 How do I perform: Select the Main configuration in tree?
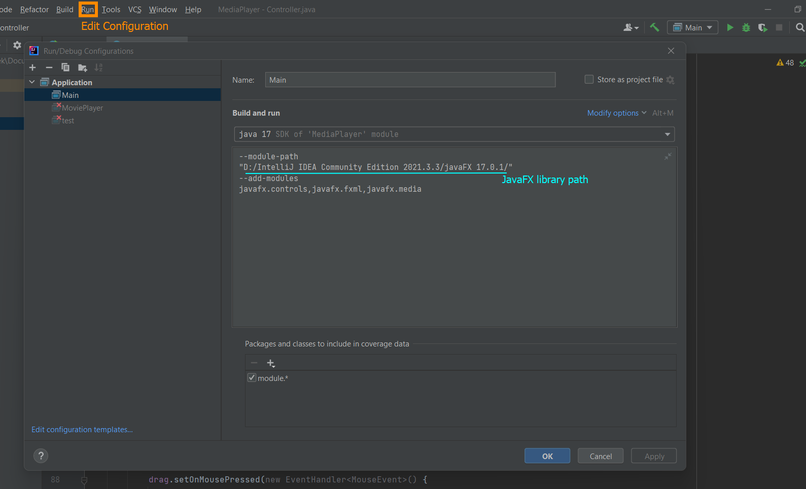point(123,95)
